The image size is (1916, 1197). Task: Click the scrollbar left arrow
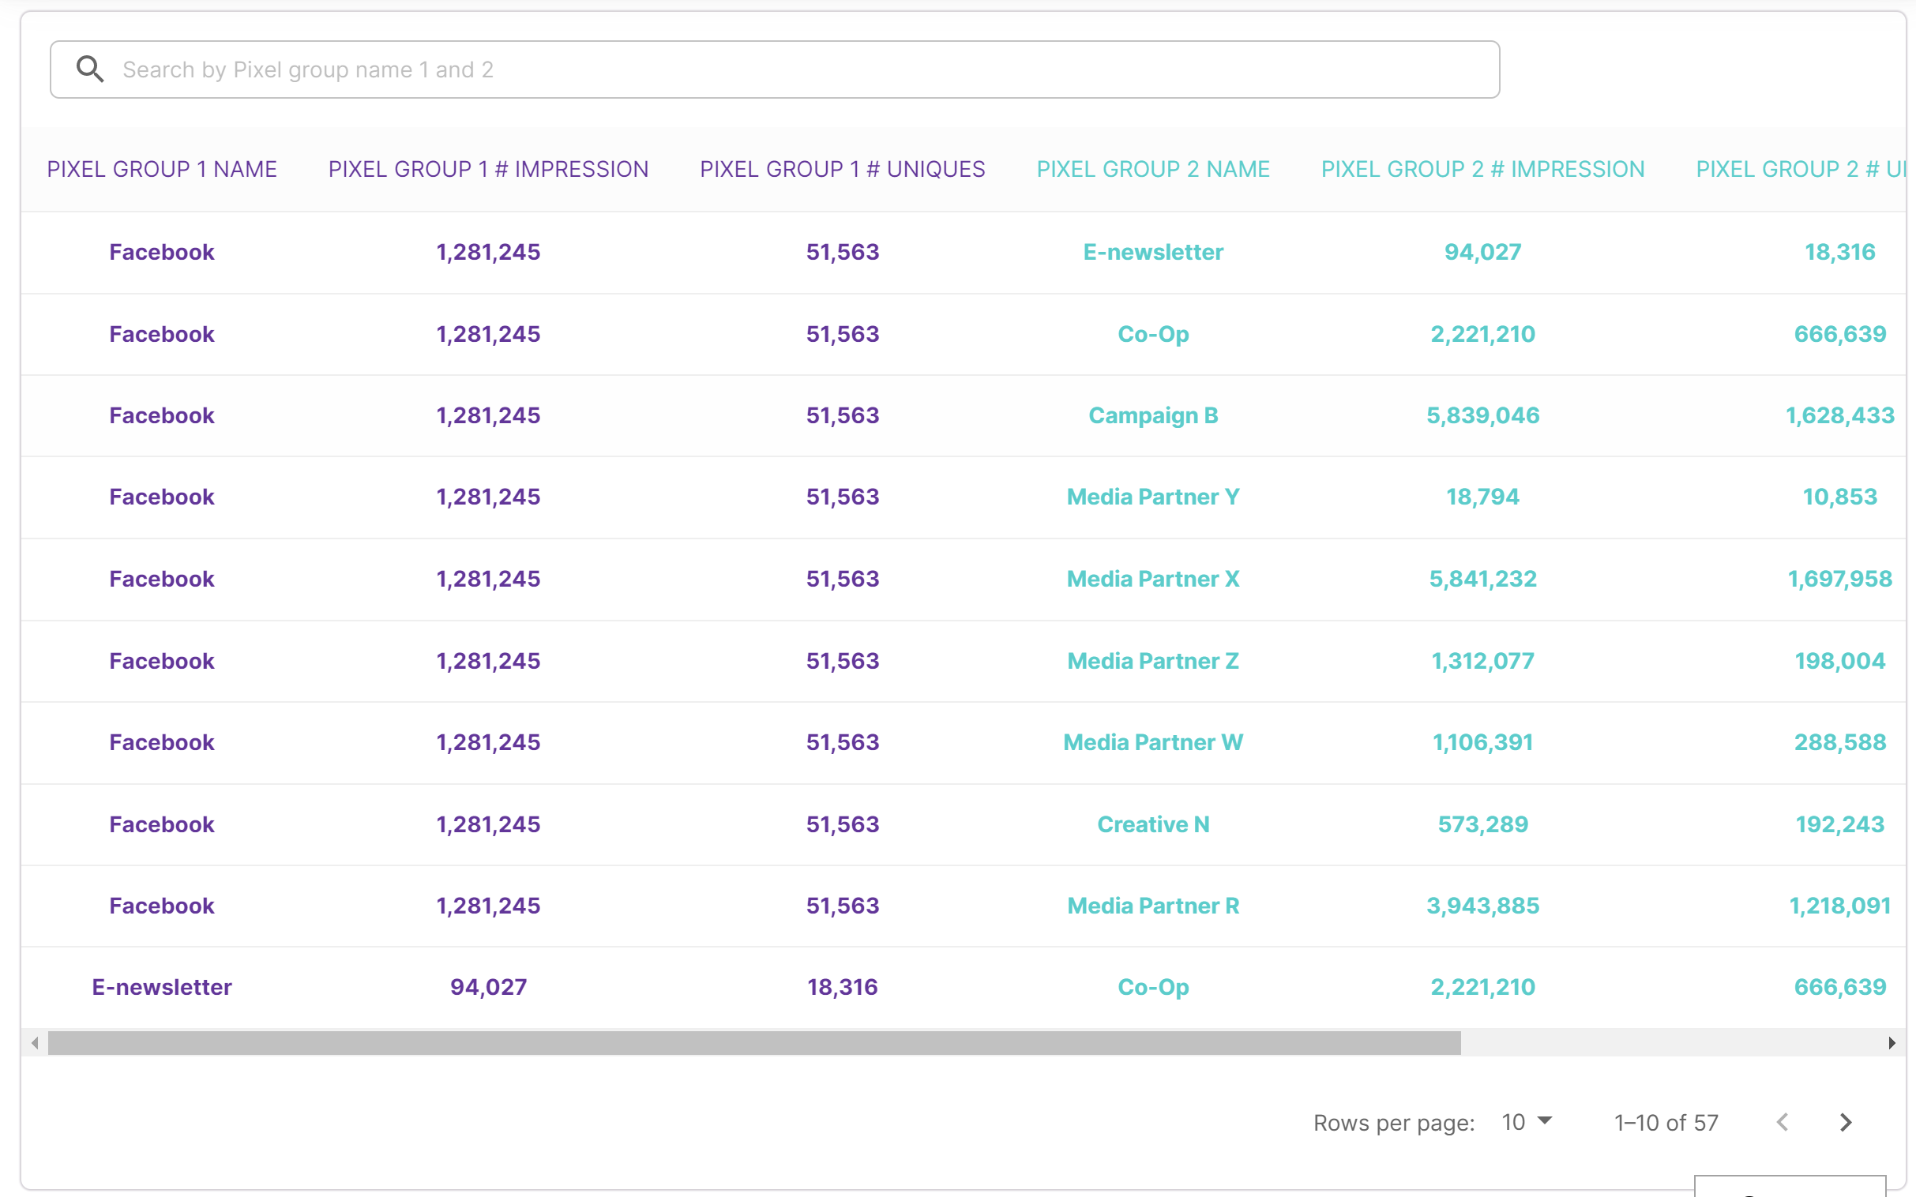(x=35, y=1042)
